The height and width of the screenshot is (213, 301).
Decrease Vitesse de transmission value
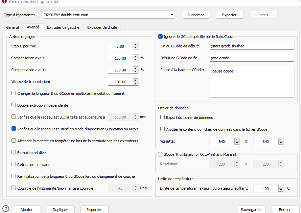coord(136,83)
